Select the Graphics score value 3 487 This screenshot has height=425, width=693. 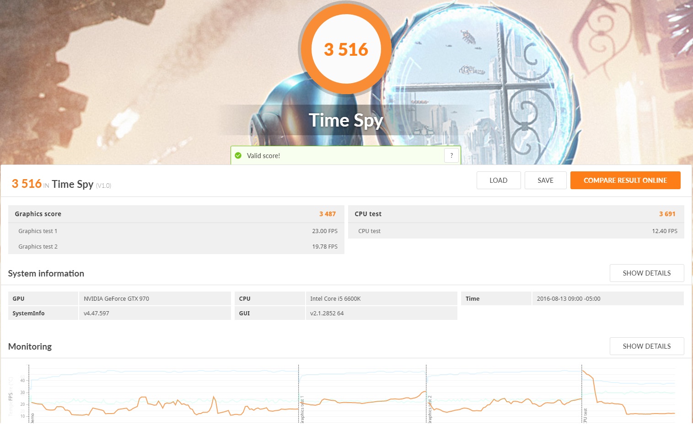327,214
